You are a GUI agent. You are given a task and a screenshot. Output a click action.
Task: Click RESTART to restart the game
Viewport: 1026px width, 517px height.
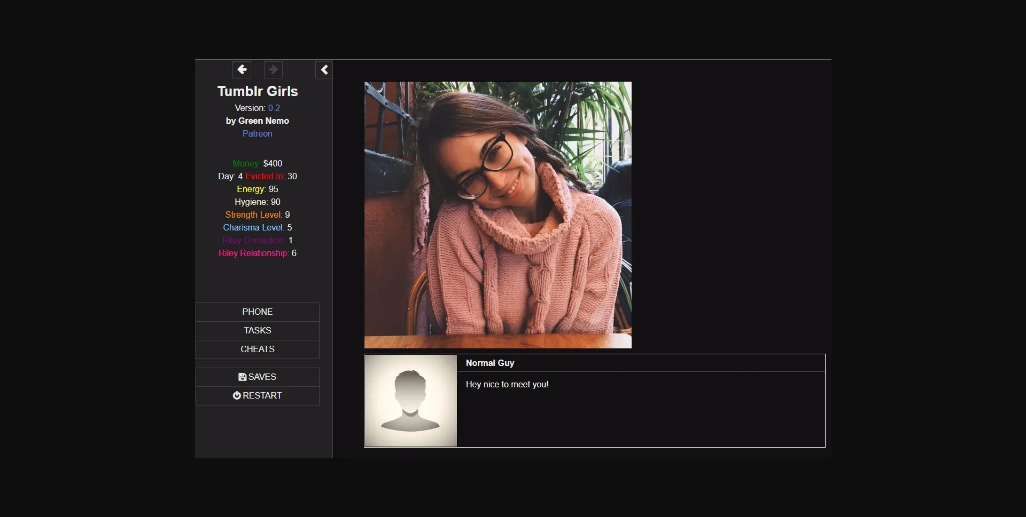point(257,395)
